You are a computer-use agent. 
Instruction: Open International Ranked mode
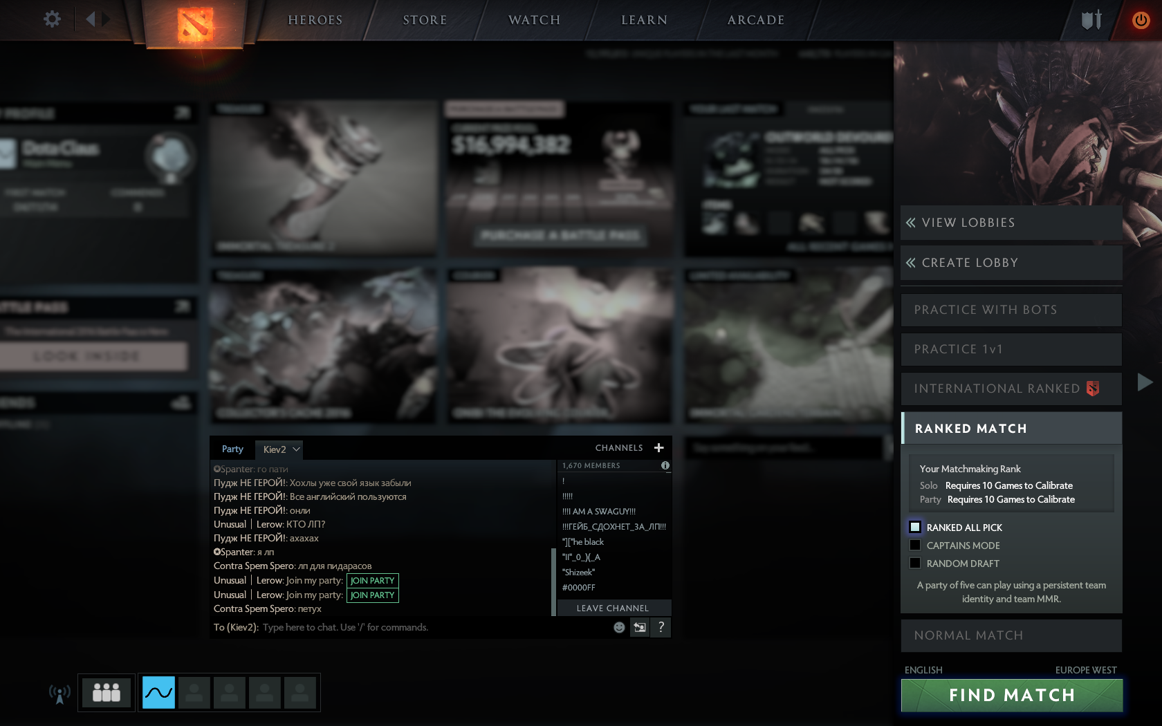pyautogui.click(x=1011, y=389)
